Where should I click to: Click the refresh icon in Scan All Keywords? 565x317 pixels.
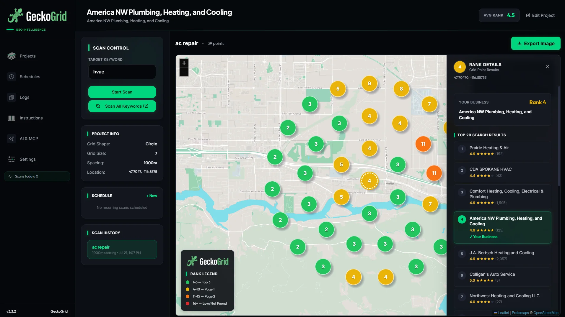pyautogui.click(x=98, y=106)
